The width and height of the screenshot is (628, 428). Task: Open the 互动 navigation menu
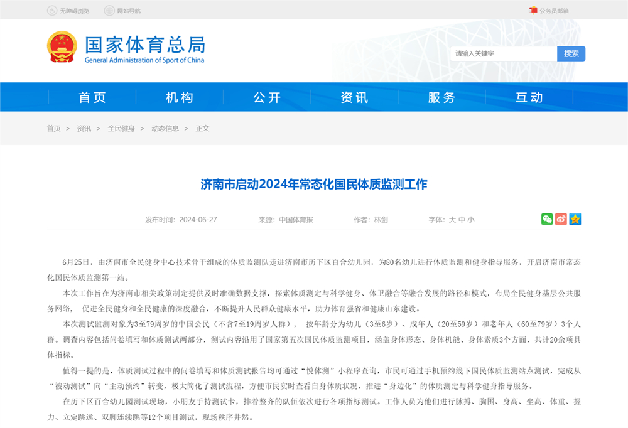pyautogui.click(x=529, y=97)
